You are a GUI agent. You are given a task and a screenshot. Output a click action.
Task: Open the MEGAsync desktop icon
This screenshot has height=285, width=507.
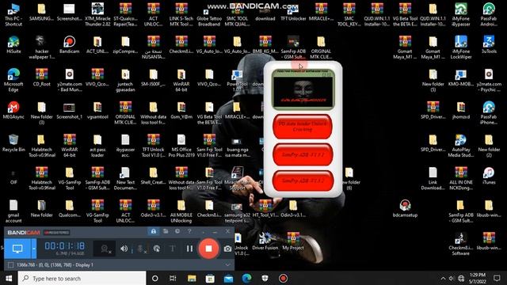(x=13, y=111)
